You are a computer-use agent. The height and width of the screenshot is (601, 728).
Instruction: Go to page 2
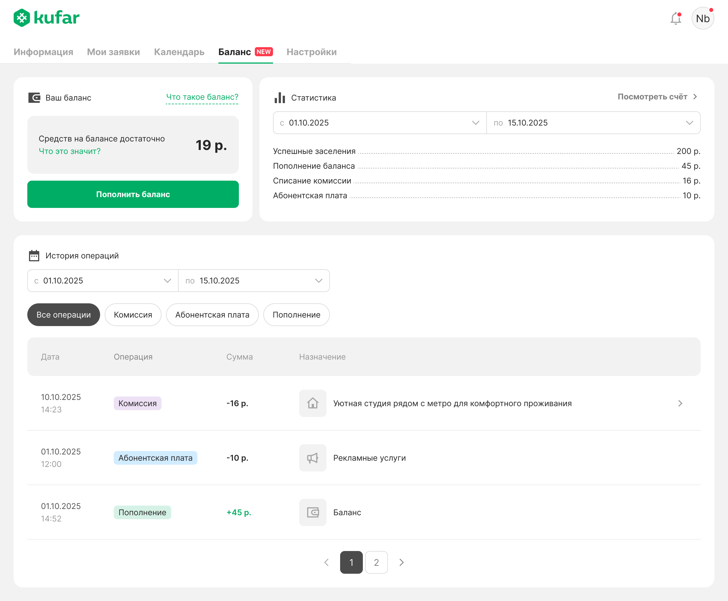tap(376, 562)
